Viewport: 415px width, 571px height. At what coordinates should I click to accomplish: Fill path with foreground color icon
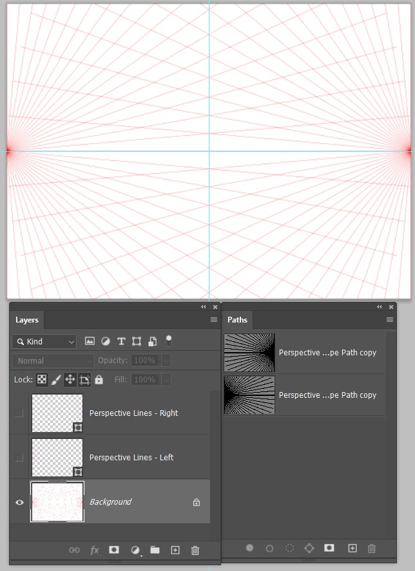pos(249,548)
